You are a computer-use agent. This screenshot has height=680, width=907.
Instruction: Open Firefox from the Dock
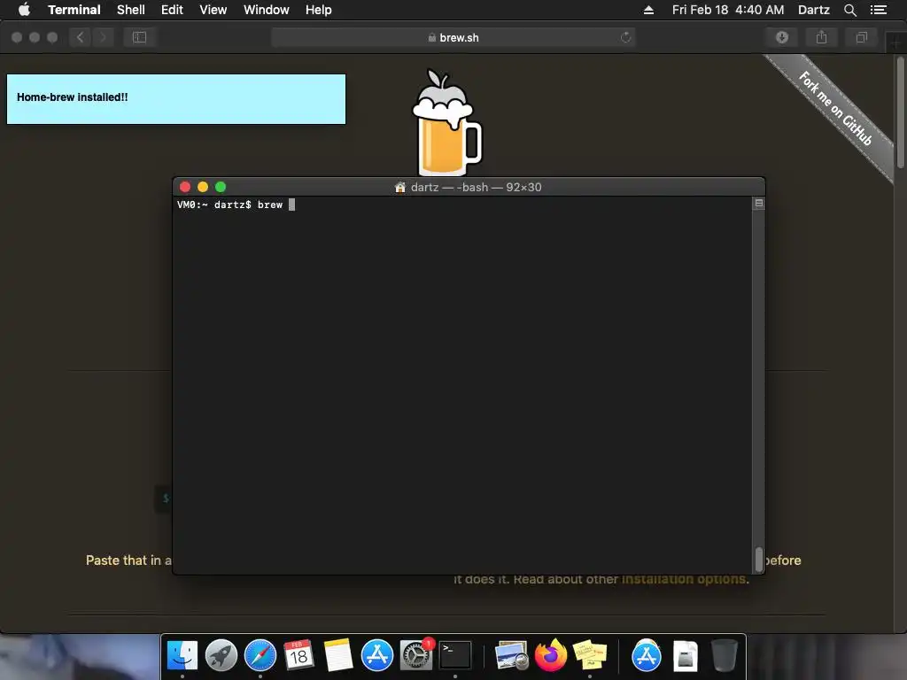point(551,656)
